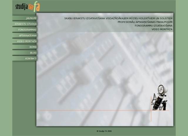Select the "FONOGRAMMU IZGATAVOŠANA" text line
The width and height of the screenshot is (188, 136).
153,26
